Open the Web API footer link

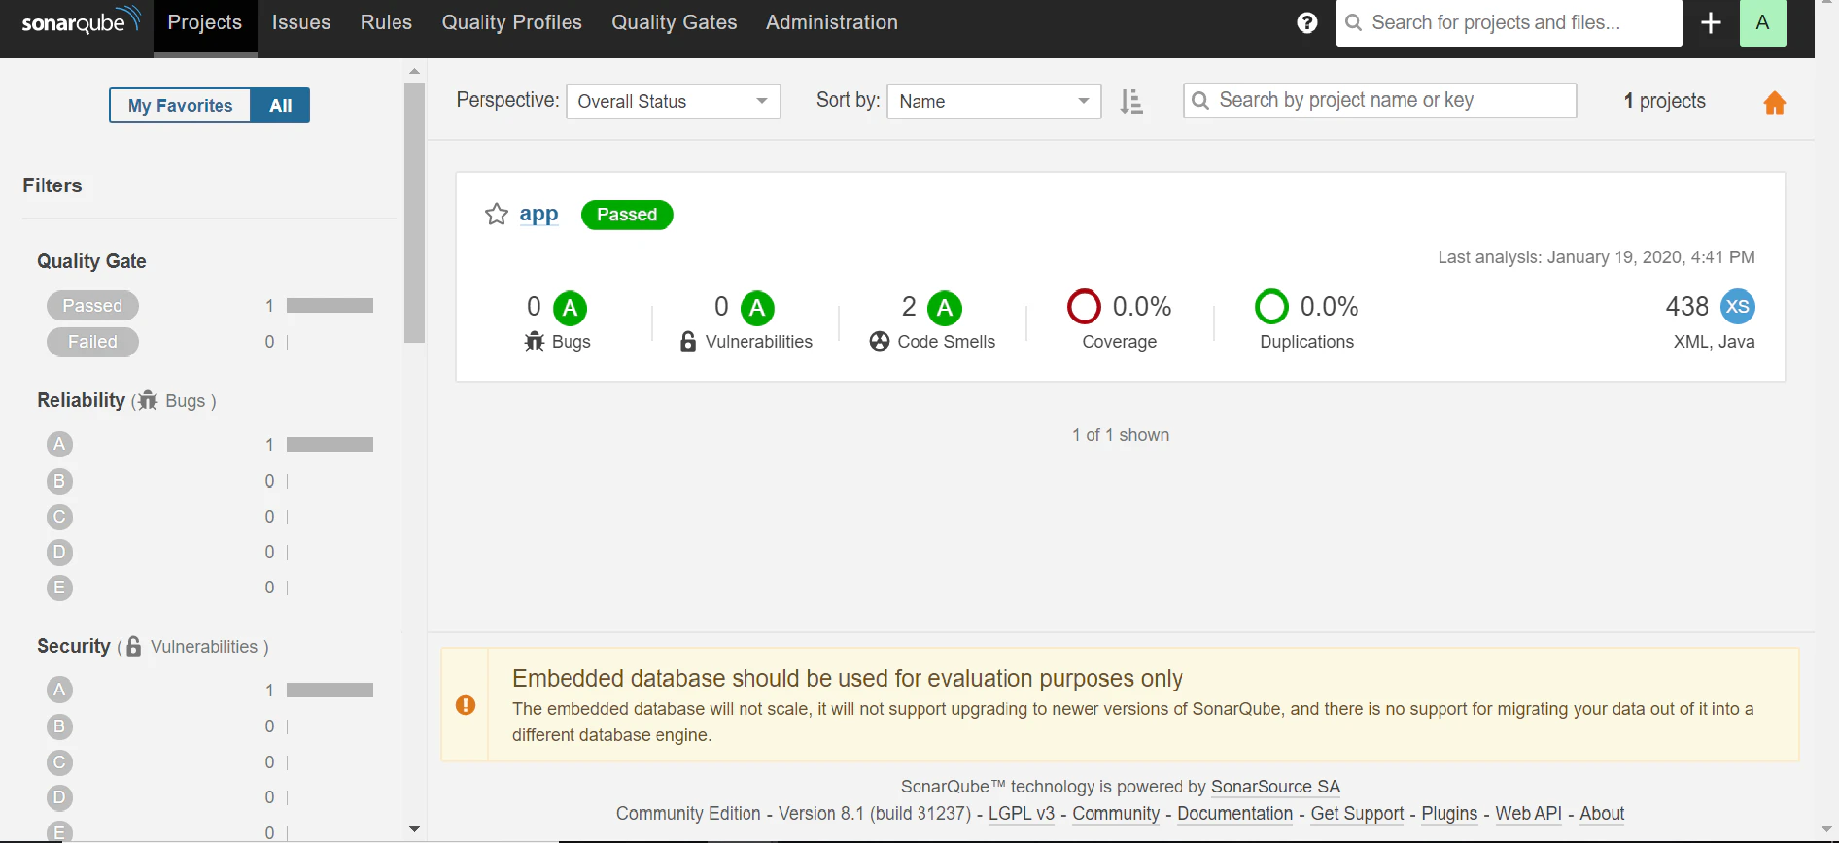pos(1528,814)
